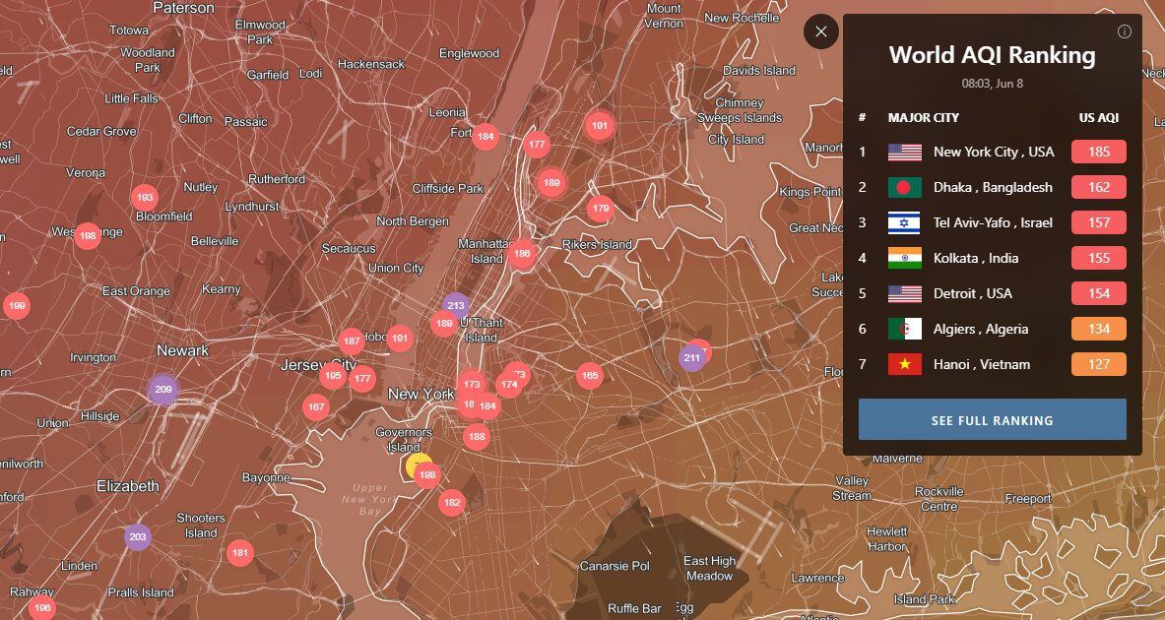Select the Vietnam flag next to Hanoi
The width and height of the screenshot is (1165, 620).
click(x=904, y=364)
